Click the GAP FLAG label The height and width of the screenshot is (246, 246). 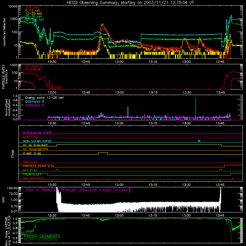[x=30, y=137]
